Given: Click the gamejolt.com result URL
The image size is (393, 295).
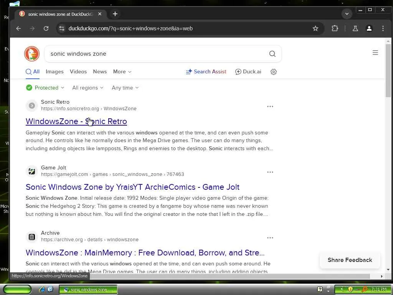Looking at the screenshot, I should [x=112, y=174].
